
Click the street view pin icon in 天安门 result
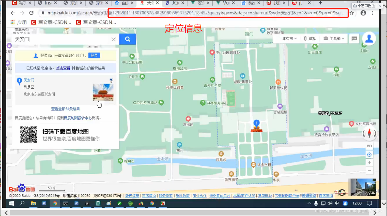pos(111,80)
